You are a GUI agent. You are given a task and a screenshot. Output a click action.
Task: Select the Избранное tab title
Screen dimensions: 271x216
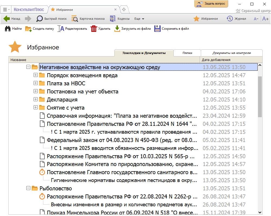[x=64, y=10]
